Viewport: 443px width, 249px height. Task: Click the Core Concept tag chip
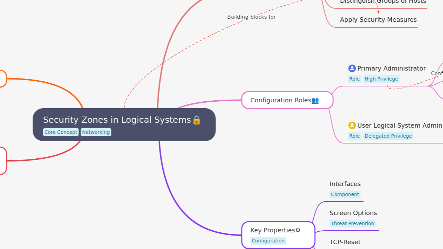(x=61, y=132)
